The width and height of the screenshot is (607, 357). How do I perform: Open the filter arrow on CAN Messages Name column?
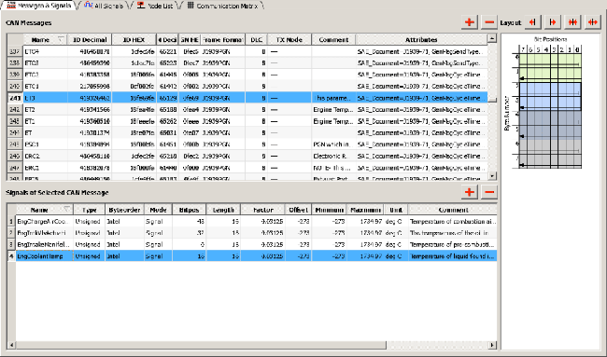[61, 39]
